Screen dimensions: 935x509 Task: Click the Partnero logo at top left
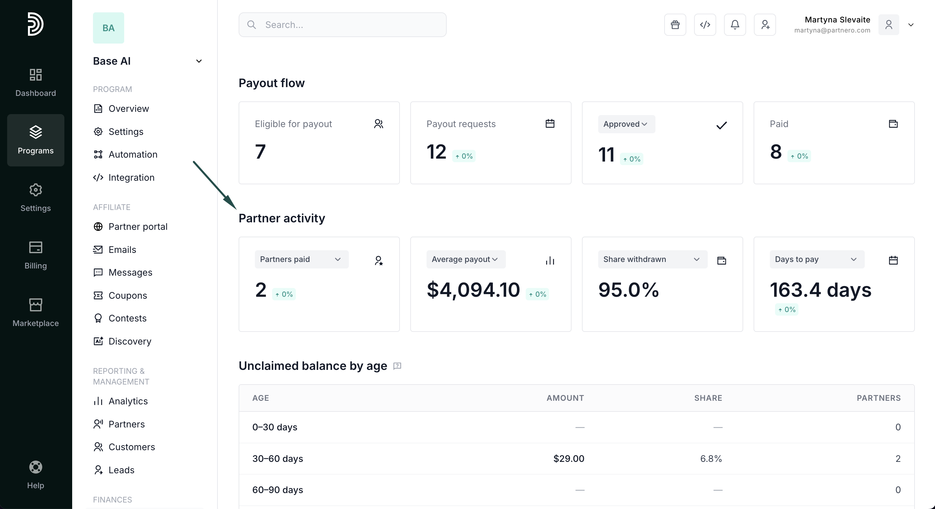point(35,24)
